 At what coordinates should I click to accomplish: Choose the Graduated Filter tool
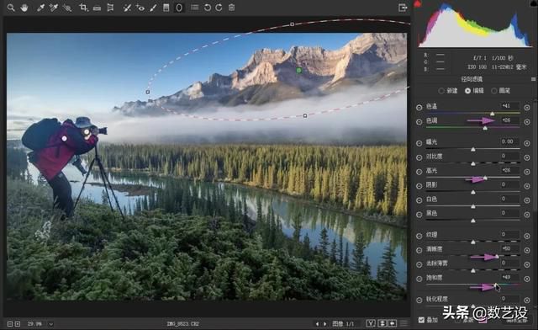166,8
